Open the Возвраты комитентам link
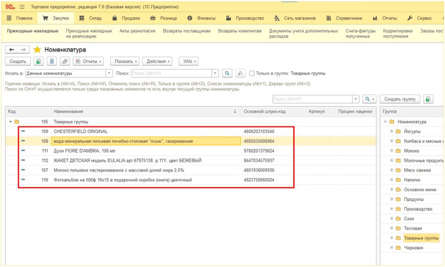Screen dimensions: 445x267 click(x=240, y=31)
